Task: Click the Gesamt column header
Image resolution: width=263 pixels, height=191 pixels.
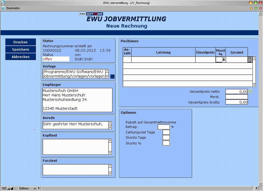Action: 237,52
